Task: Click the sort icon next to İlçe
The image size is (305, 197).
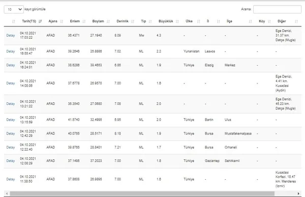Action: point(250,21)
